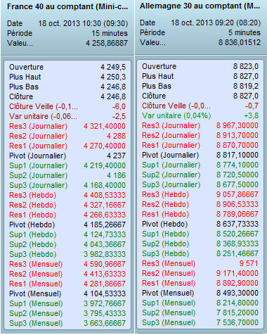Click Allemagne 30 Sup3 (Journalier) 8 677,50000
Image resolution: width=267 pixels, height=335 pixels.
coord(200,184)
